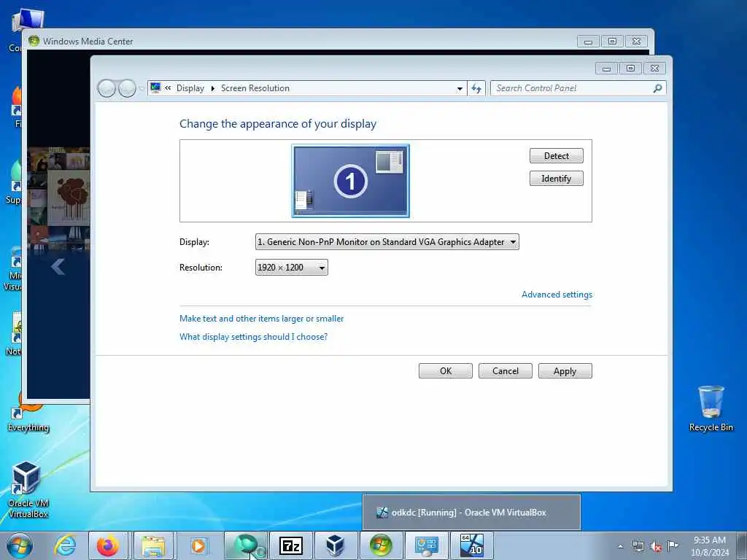The height and width of the screenshot is (560, 747).
Task: Maximize the Windows Media Center window
Action: point(612,42)
